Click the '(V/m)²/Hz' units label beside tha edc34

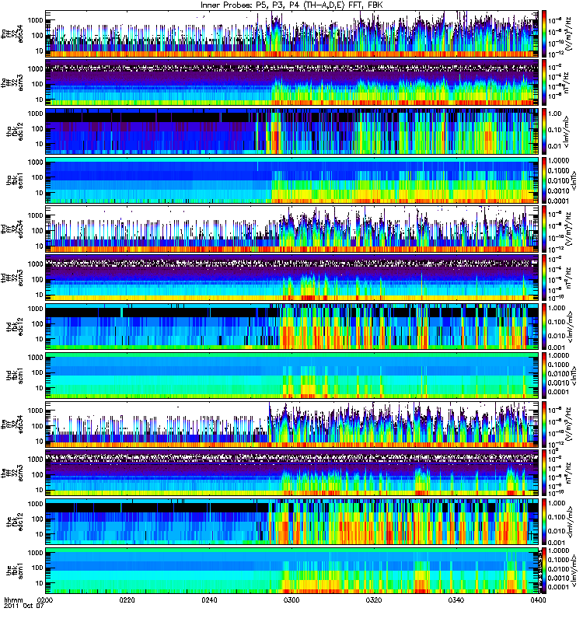pyautogui.click(x=568, y=33)
